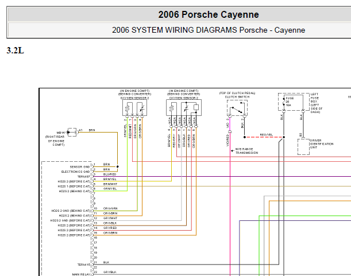Click the '3.2L' heading
Screen dimensions: 351x276
click(15, 50)
